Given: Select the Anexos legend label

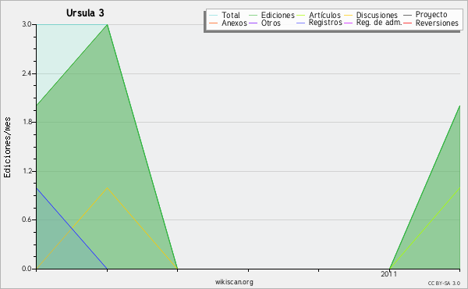Looking at the screenshot, I should coord(234,23).
